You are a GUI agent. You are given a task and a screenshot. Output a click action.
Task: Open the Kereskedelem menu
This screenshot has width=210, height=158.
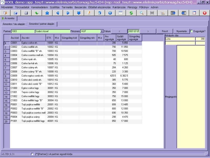coord(39,7)
